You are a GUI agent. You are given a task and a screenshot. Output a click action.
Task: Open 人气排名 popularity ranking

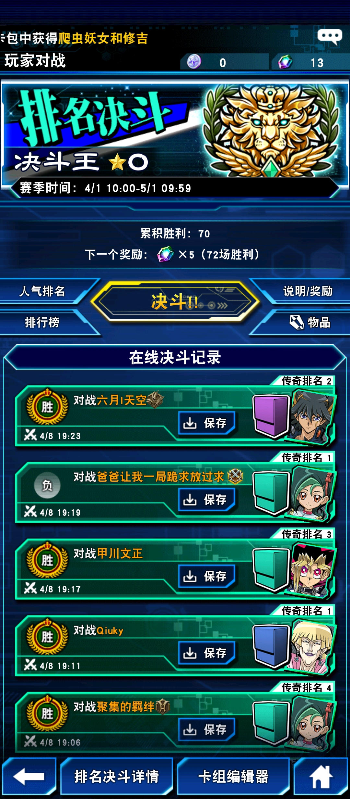tap(42, 291)
